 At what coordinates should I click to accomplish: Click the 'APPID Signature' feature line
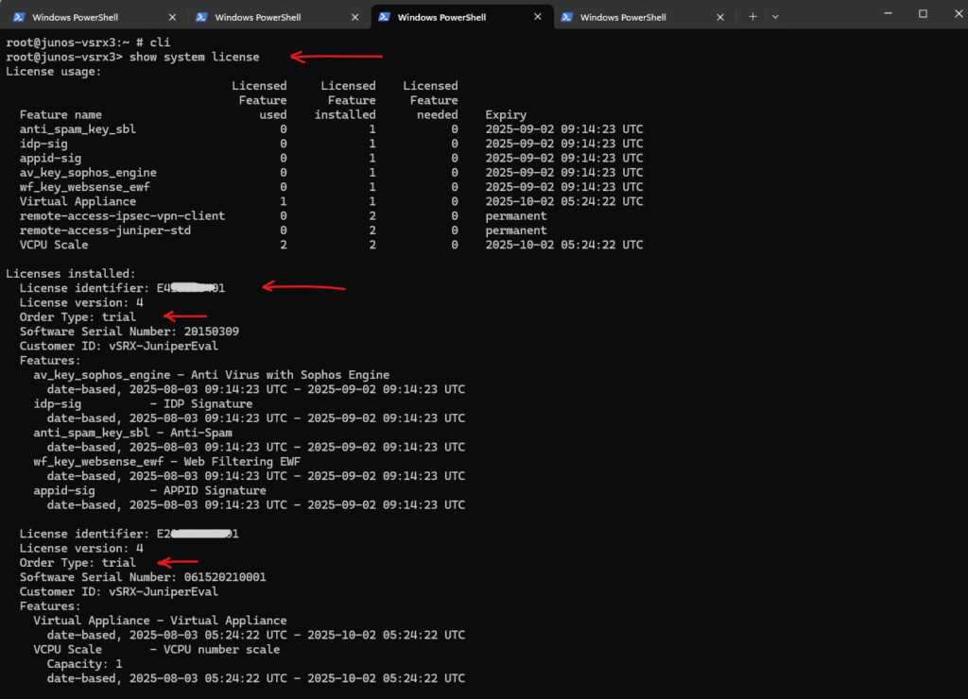(150, 491)
